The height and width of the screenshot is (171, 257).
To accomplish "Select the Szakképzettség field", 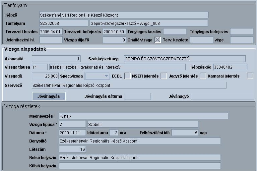I will [x=185, y=59].
